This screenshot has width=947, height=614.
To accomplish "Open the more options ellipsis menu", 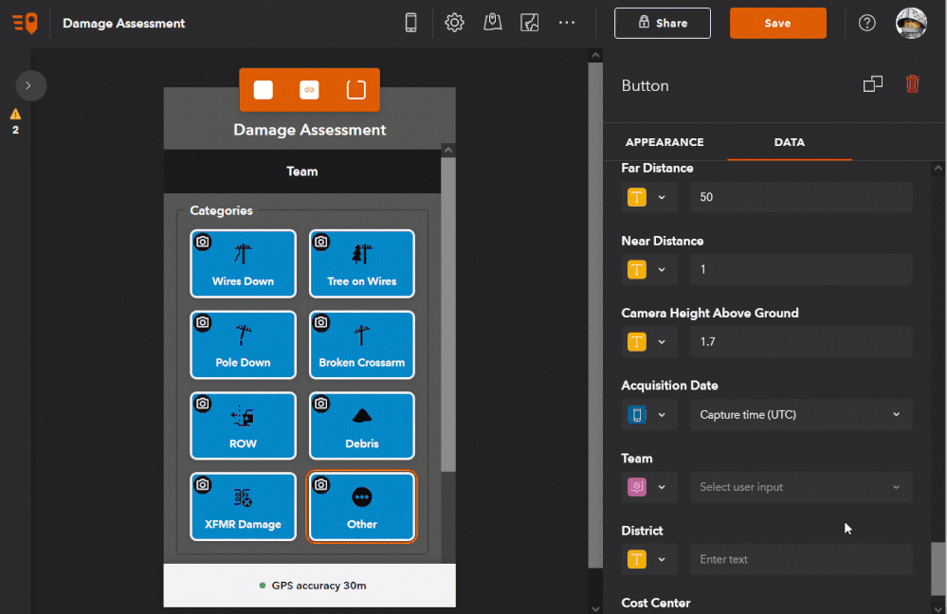I will (567, 23).
